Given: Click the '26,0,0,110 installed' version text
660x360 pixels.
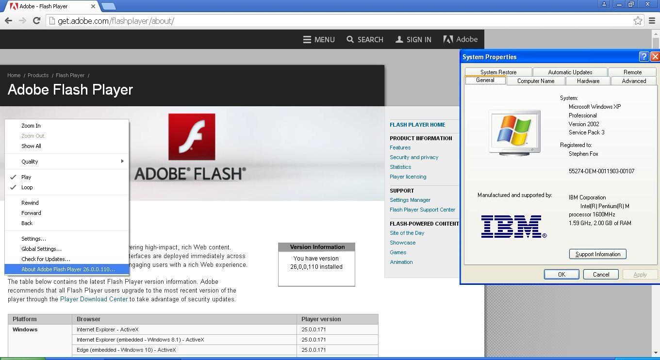Looking at the screenshot, I should [x=316, y=267].
